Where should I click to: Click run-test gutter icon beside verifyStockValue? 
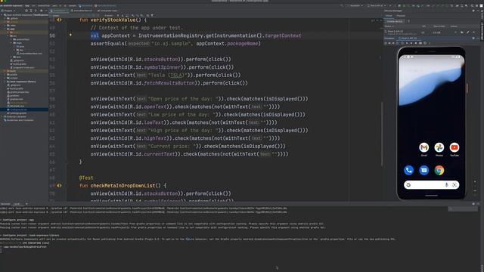59,20
